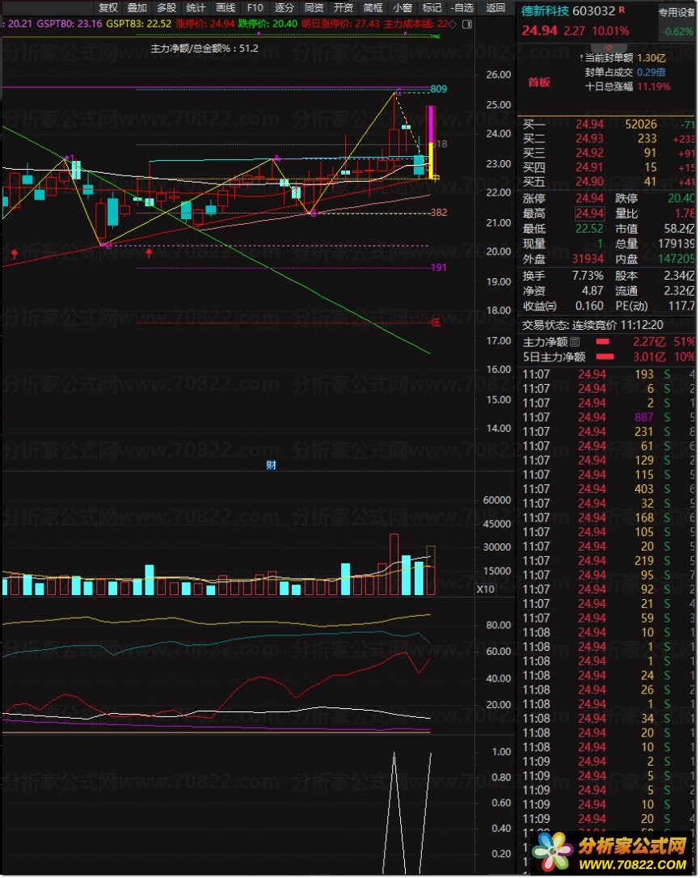Click the sector change -0.62%
The image size is (700, 878).
(x=677, y=32)
